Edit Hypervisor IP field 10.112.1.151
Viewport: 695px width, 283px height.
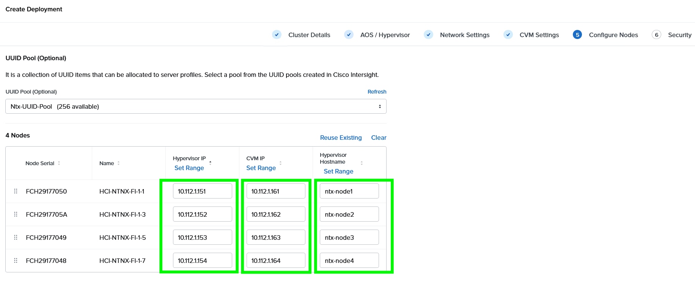pyautogui.click(x=203, y=191)
